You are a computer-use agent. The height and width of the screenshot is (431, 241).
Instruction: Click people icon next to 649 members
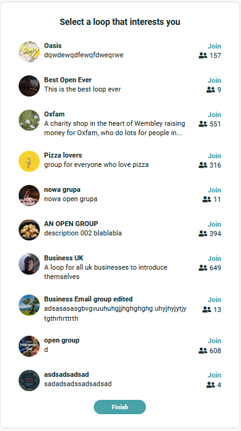tap(203, 268)
